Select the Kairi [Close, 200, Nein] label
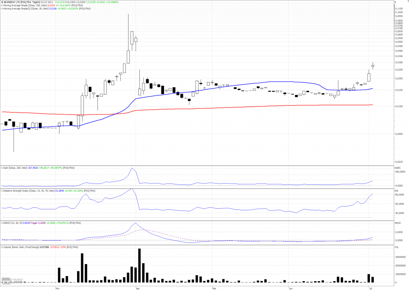 [x=16, y=168]
